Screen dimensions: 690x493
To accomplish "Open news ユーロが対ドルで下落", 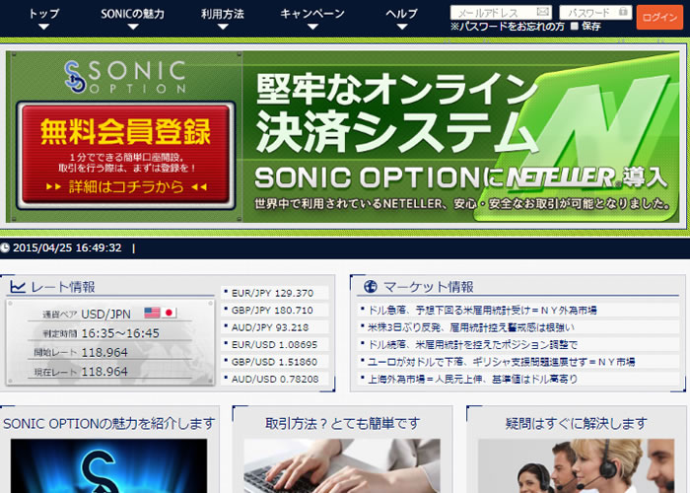I will [501, 362].
